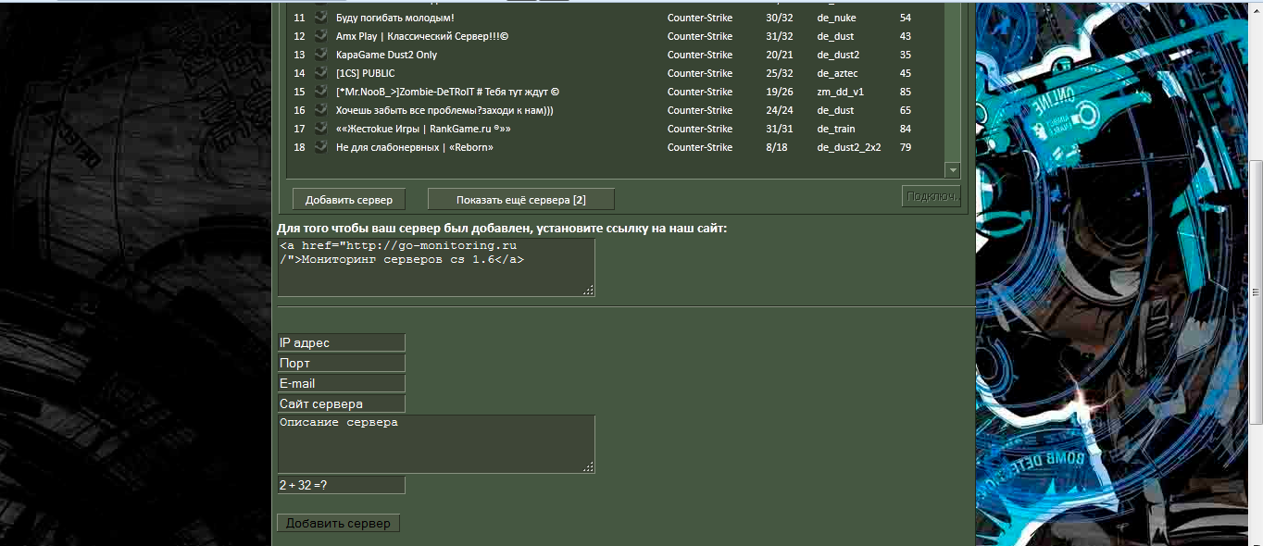
Task: Click the upper Добавить сервер button
Action: [349, 200]
